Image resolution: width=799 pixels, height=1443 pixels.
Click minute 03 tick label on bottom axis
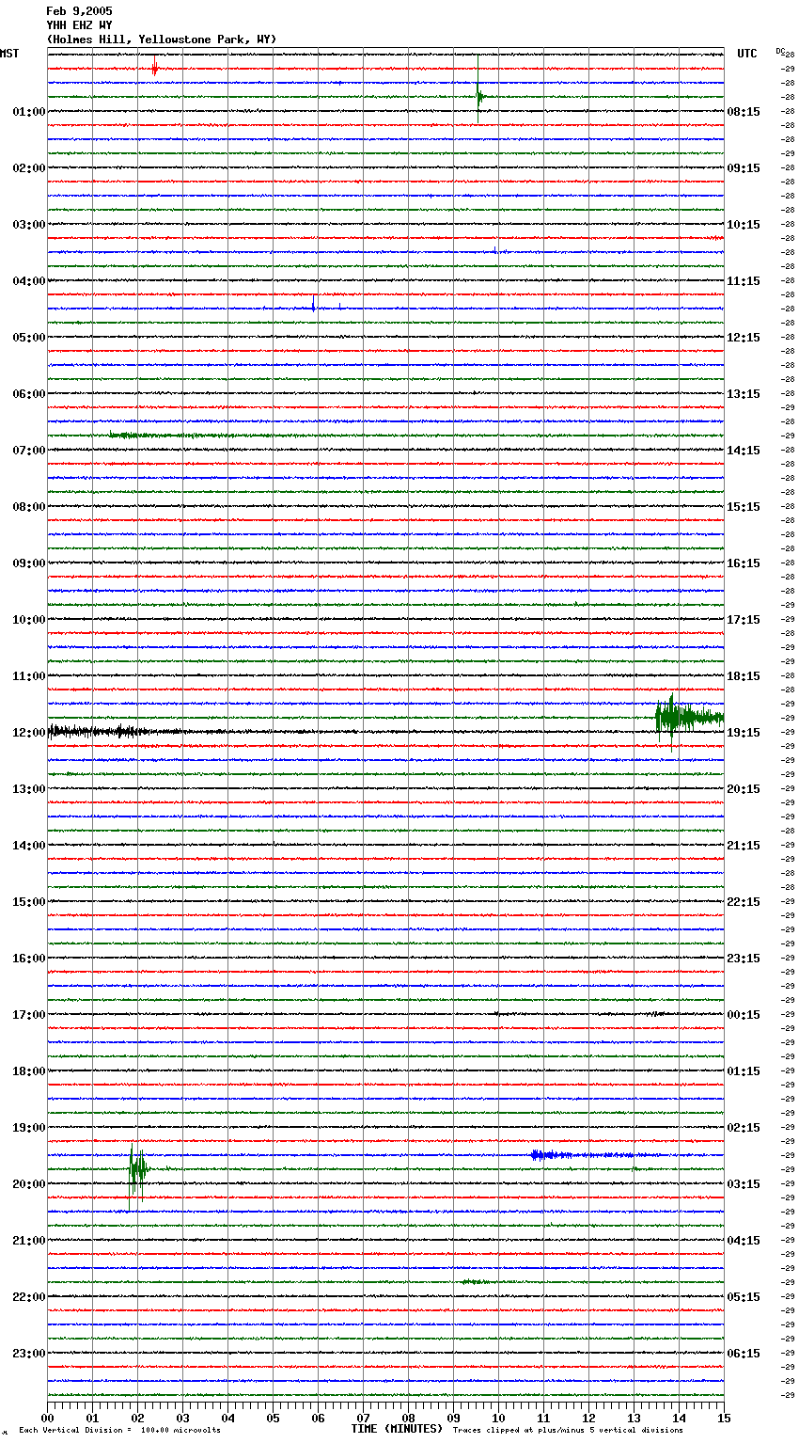click(x=182, y=1418)
